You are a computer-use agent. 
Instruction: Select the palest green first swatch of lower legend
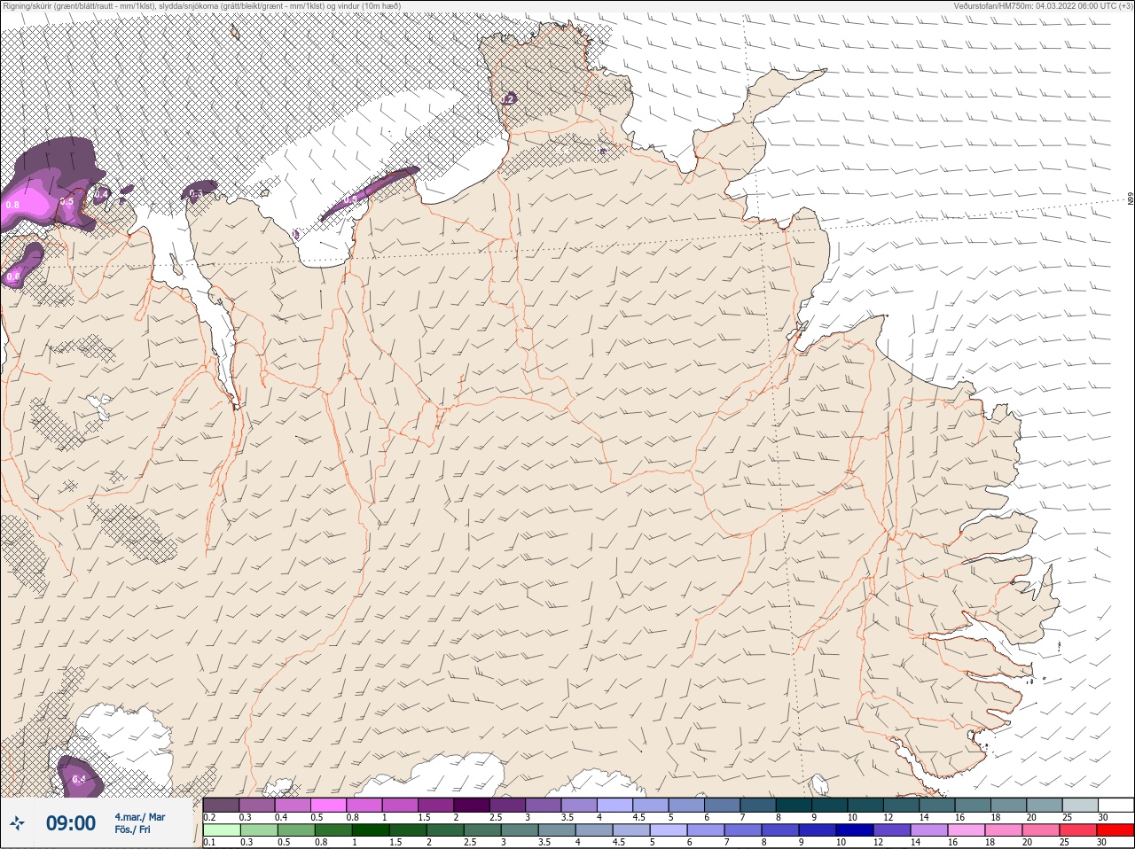click(x=222, y=830)
